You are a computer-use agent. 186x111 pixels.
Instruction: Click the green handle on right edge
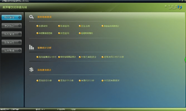[185, 59]
